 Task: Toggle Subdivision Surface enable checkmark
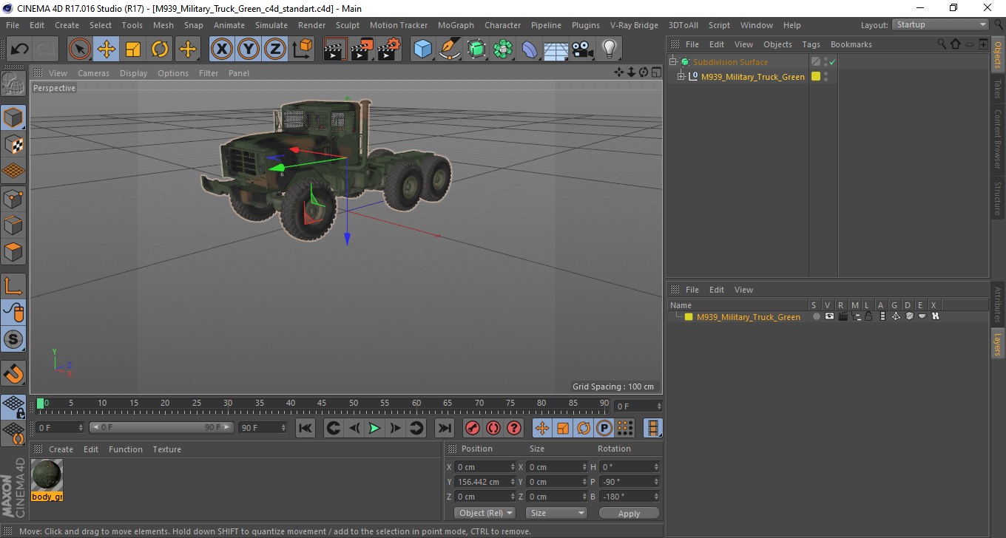pyautogui.click(x=832, y=62)
